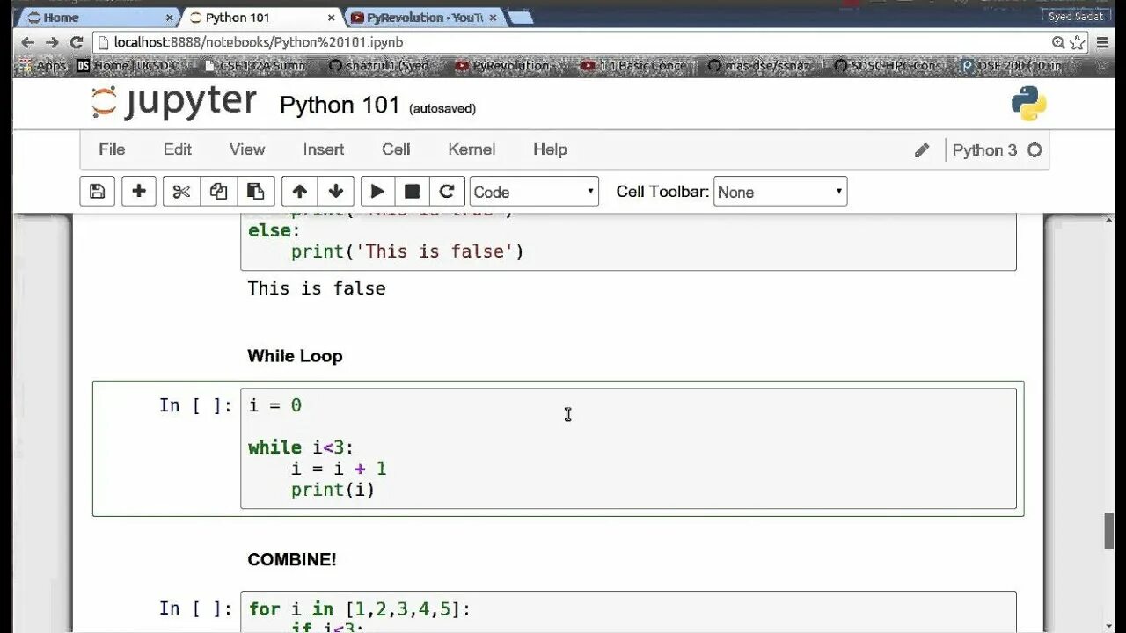
Task: Close the Home browser tab
Action: coord(170,18)
